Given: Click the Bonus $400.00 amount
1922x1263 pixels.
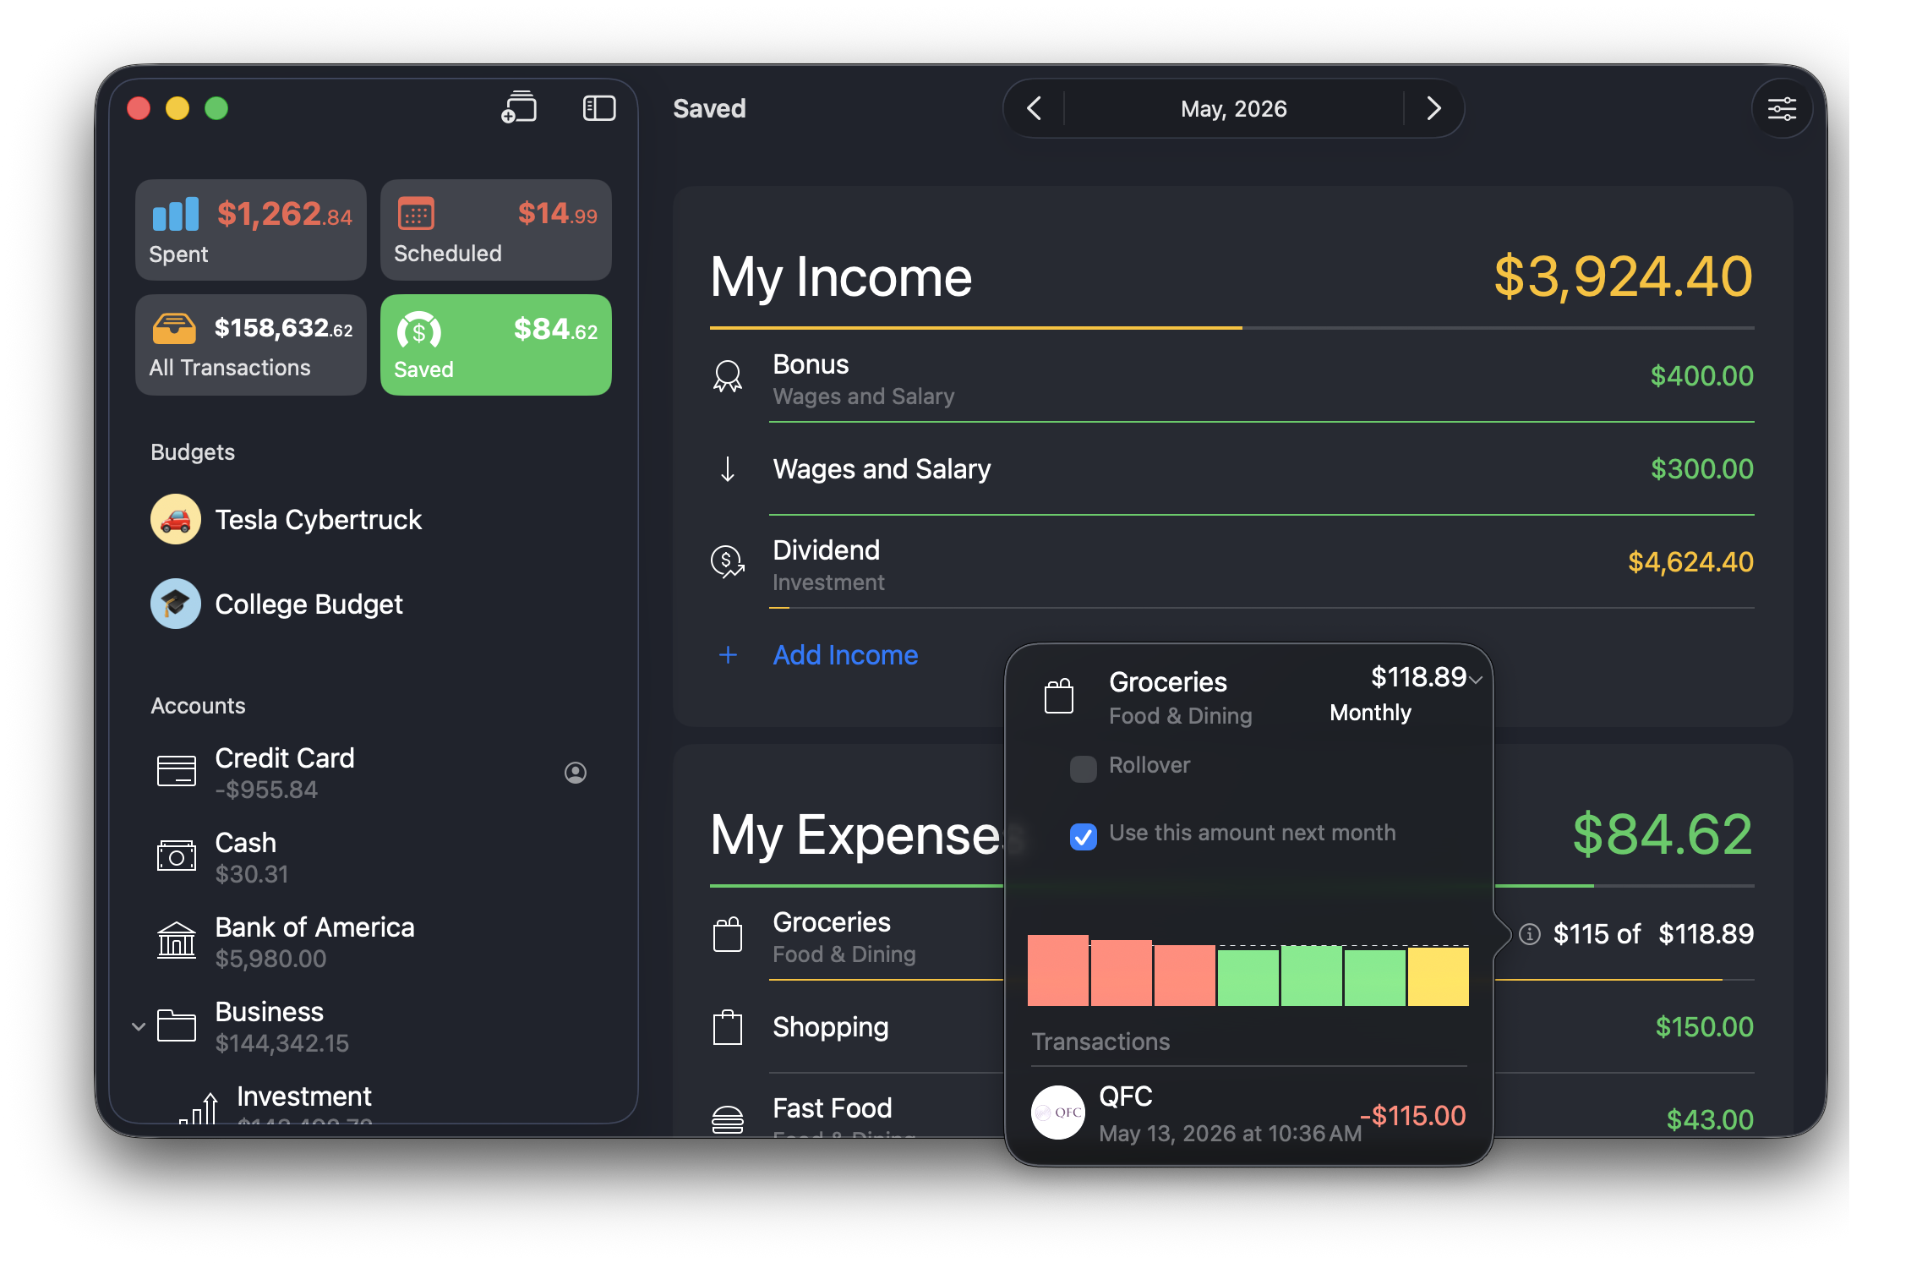Looking at the screenshot, I should pos(1702,376).
